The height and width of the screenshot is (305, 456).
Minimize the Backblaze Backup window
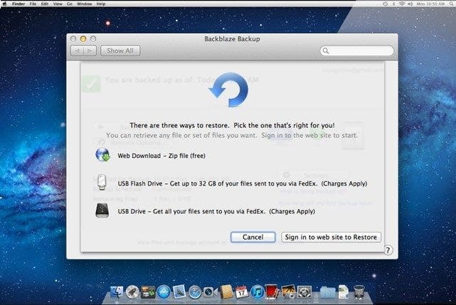point(83,38)
